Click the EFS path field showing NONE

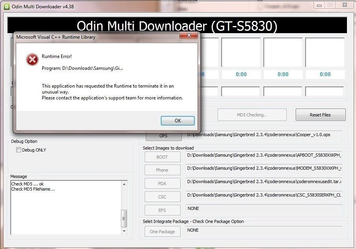click(264, 210)
